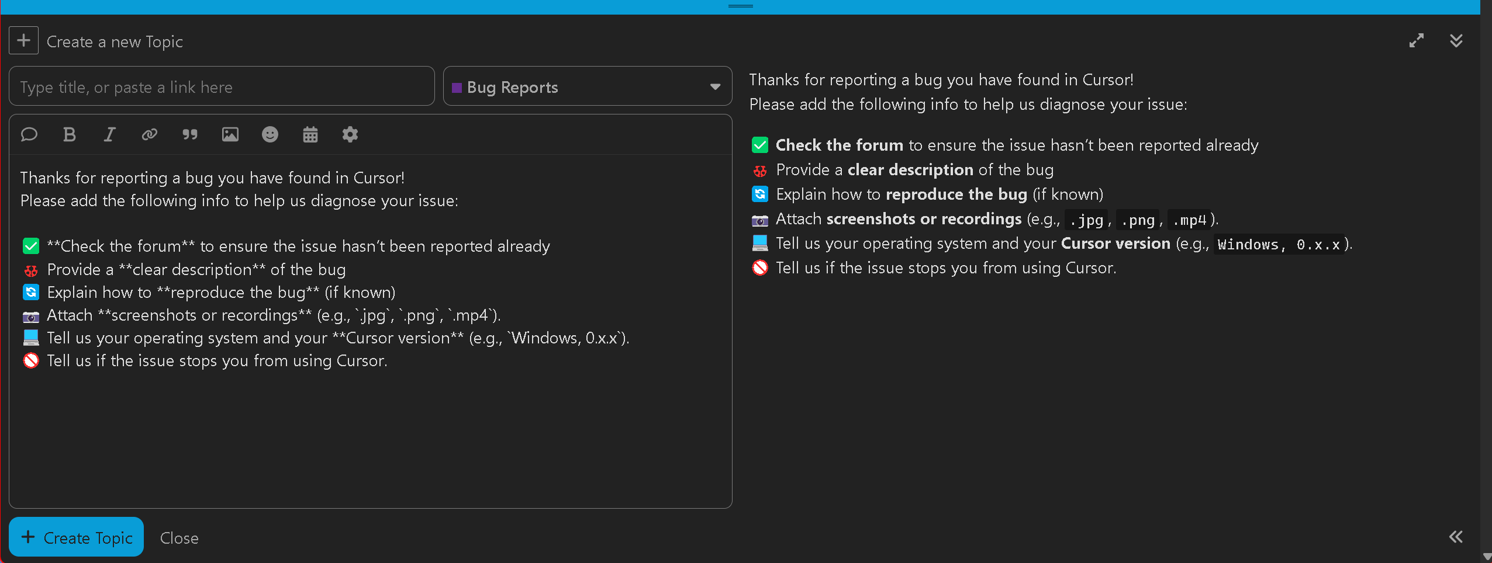The width and height of the screenshot is (1492, 563).
Task: Click preview text 'Check the forum'
Action: (840, 145)
